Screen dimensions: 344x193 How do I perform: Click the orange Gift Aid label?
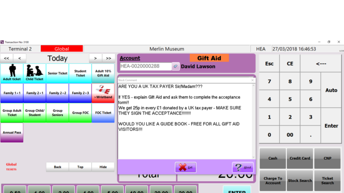click(x=209, y=58)
